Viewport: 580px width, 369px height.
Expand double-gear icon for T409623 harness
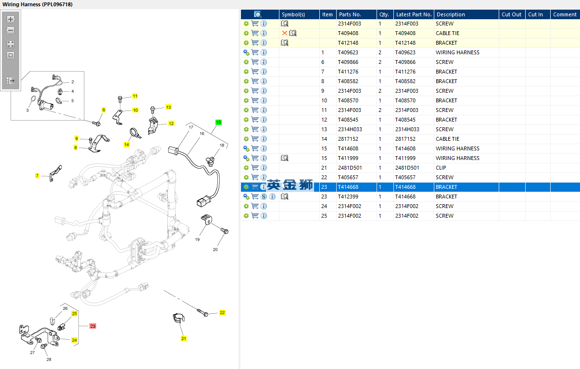pos(246,52)
